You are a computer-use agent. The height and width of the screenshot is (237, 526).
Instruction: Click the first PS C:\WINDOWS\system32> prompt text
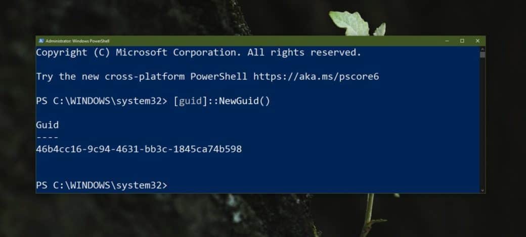tap(101, 101)
